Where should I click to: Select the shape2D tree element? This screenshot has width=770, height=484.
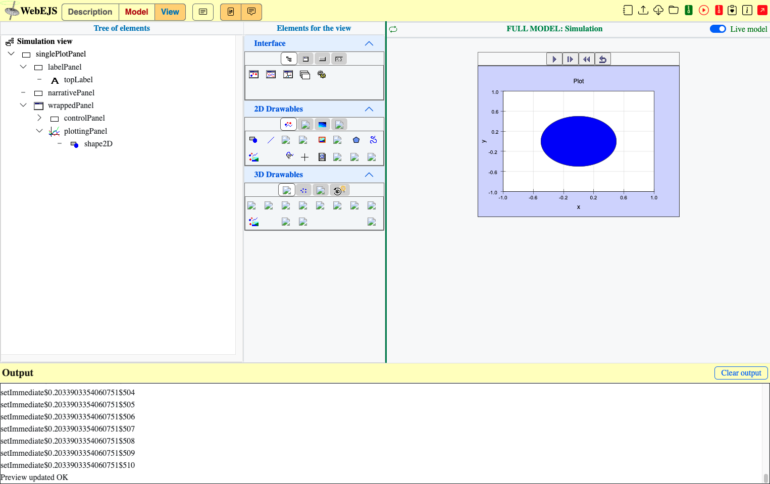pyautogui.click(x=98, y=144)
